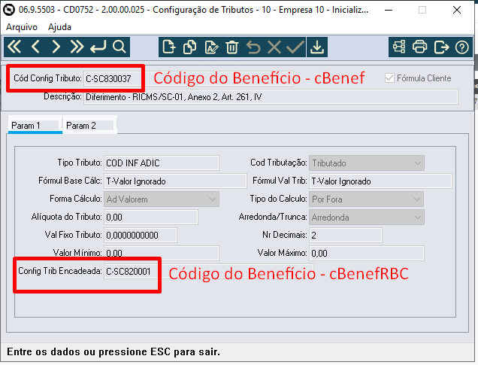478x365 pixels.
Task: Undo changes with the curved arrow icon
Action: (x=253, y=47)
